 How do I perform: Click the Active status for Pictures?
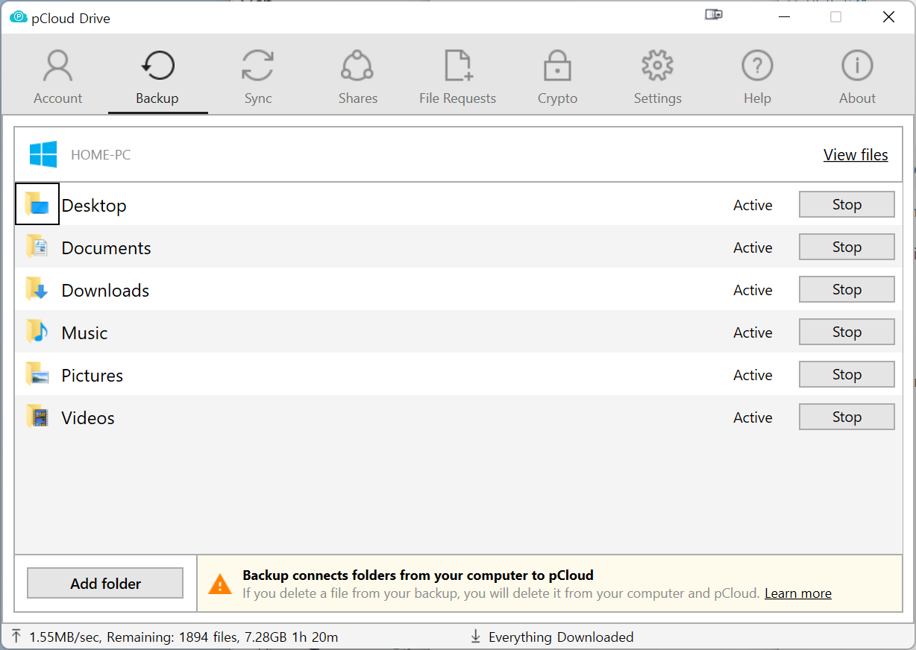753,375
